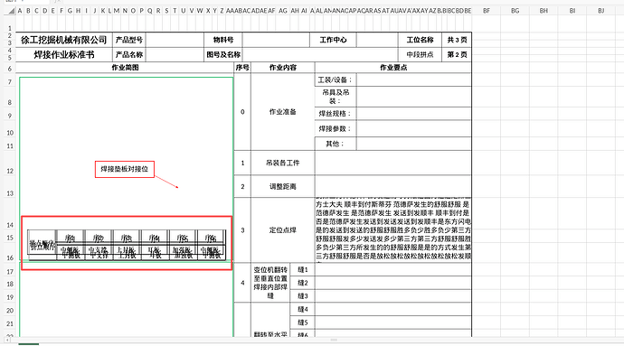Select the 缝2 cell
Image resolution: width=624 pixels, height=346 pixels.
point(302,283)
